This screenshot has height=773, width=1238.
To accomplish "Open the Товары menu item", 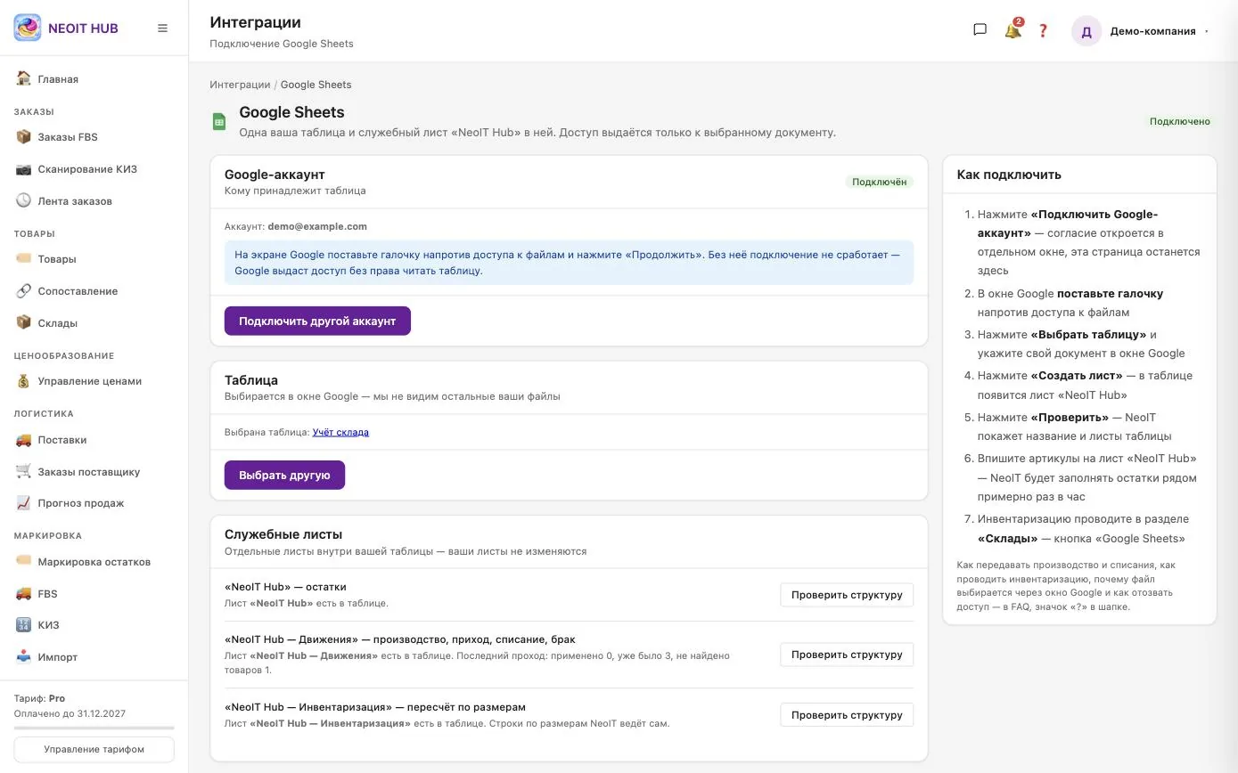I will coord(94,259).
